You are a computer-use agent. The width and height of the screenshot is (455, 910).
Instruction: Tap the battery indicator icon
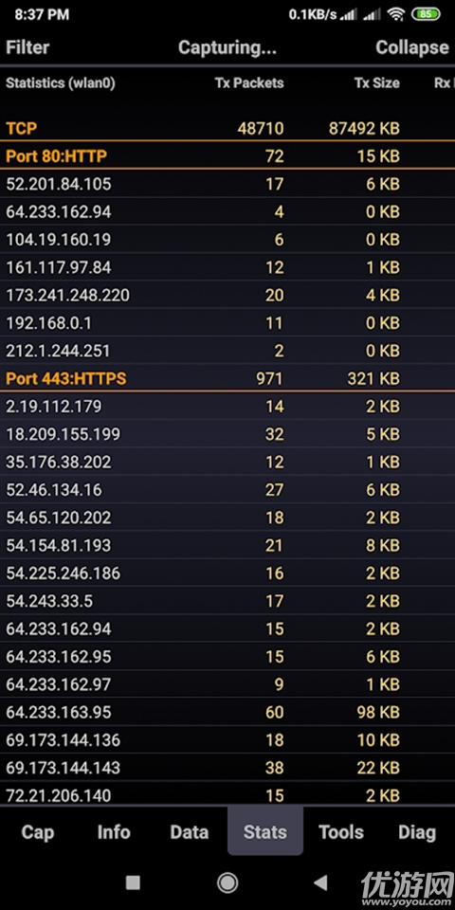[x=426, y=14]
